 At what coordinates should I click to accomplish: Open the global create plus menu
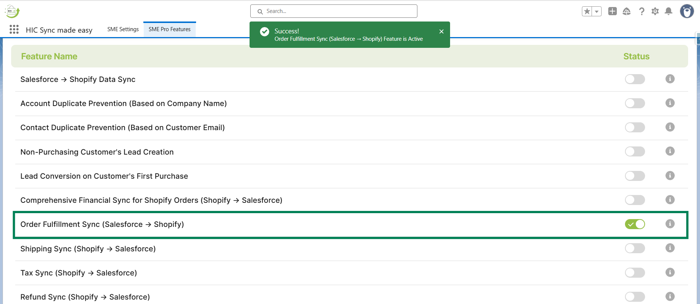pyautogui.click(x=612, y=11)
